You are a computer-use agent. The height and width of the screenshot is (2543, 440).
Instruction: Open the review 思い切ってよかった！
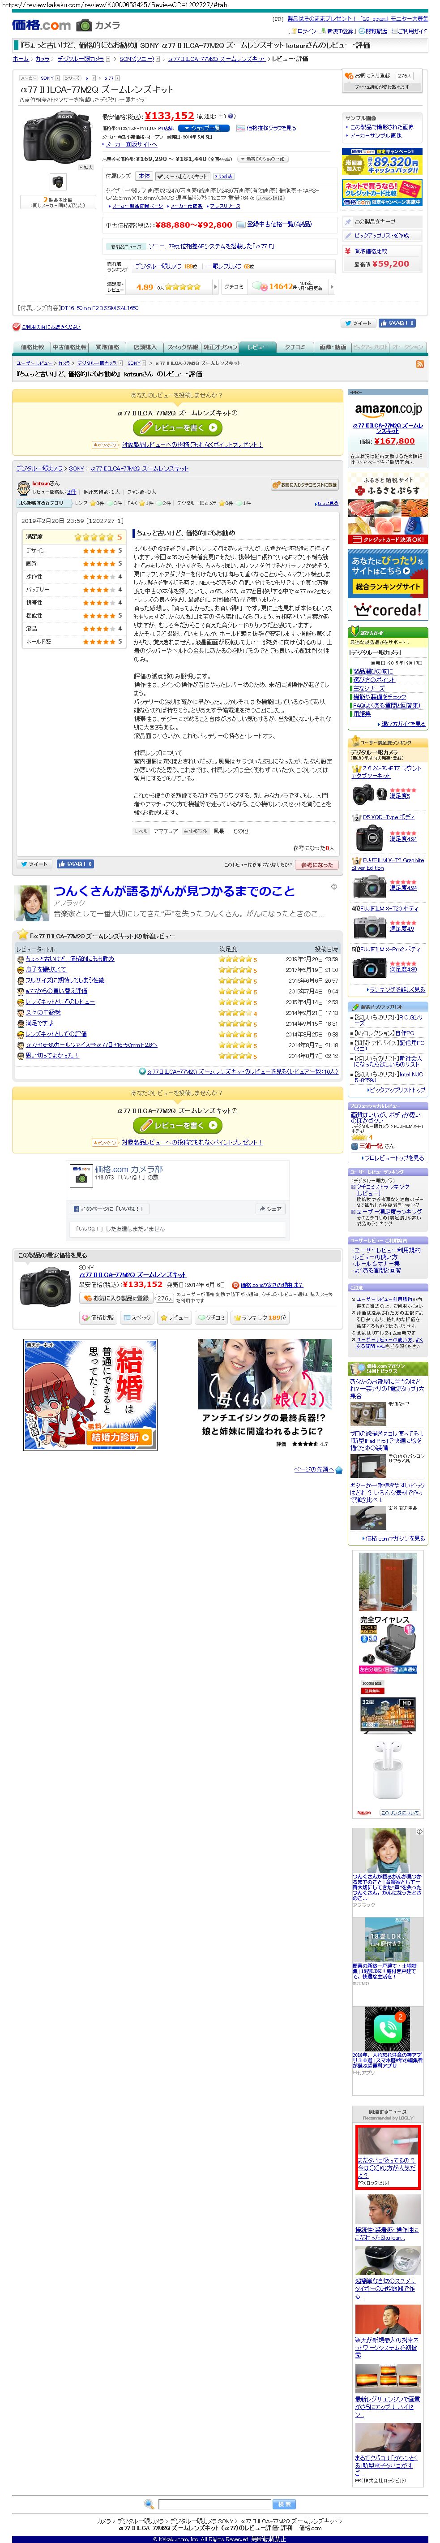(51, 1055)
